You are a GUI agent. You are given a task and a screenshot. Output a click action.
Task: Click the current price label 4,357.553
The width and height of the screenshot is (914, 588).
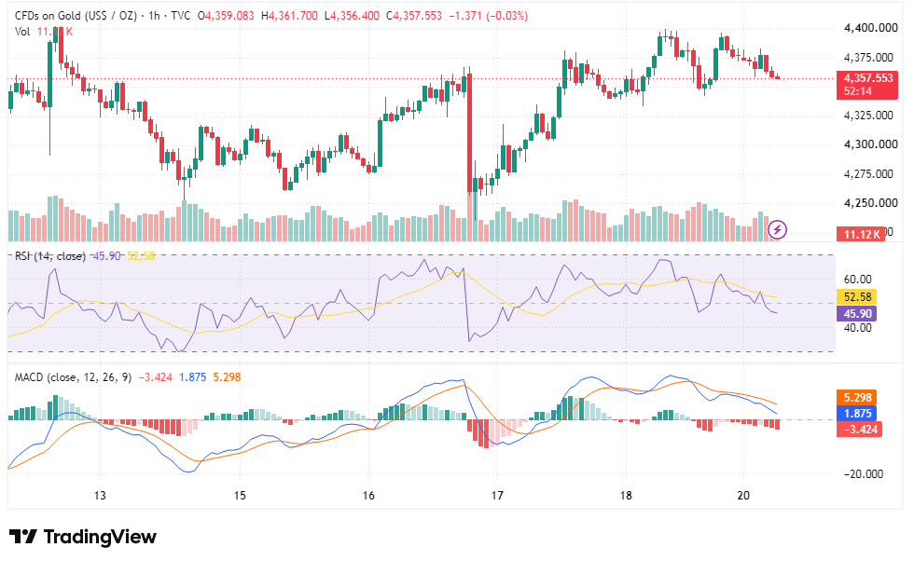[867, 78]
